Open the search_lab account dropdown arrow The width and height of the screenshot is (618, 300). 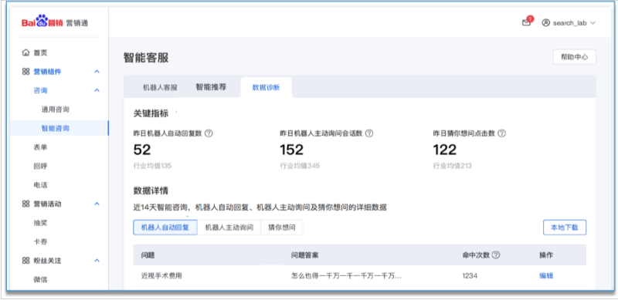pos(593,23)
